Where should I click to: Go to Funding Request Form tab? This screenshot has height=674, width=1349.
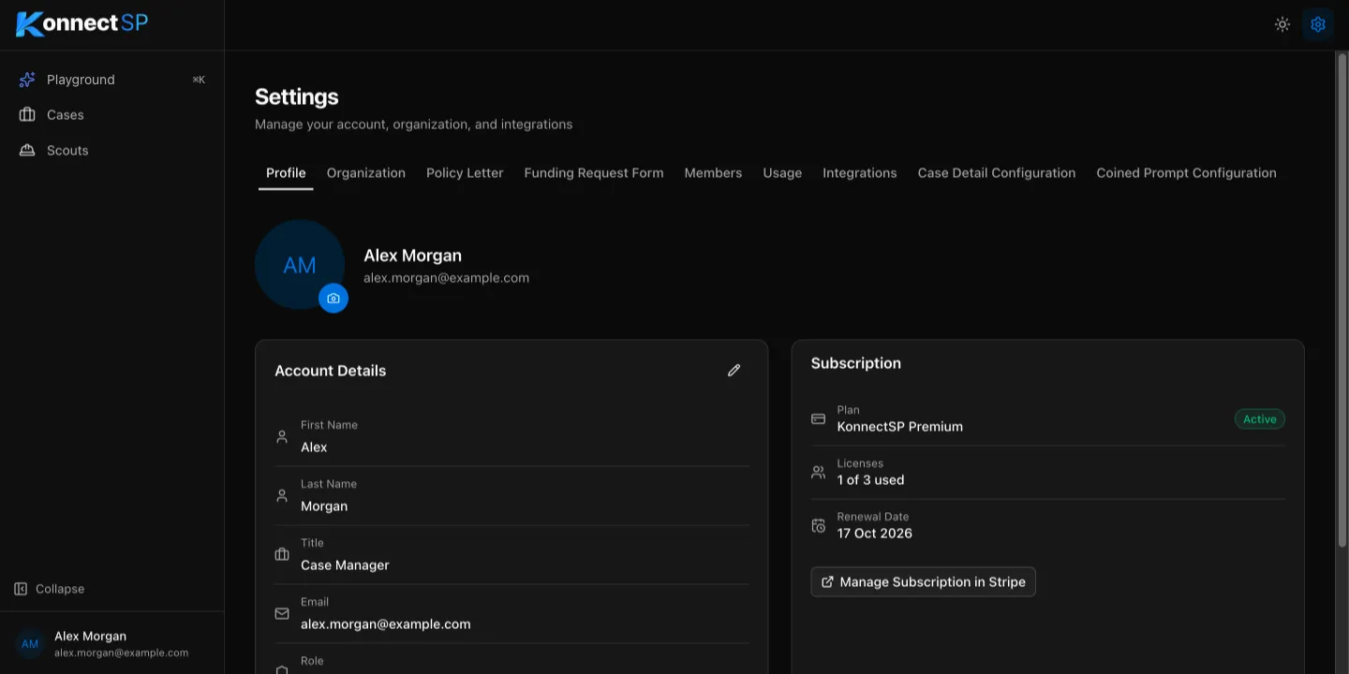point(594,173)
